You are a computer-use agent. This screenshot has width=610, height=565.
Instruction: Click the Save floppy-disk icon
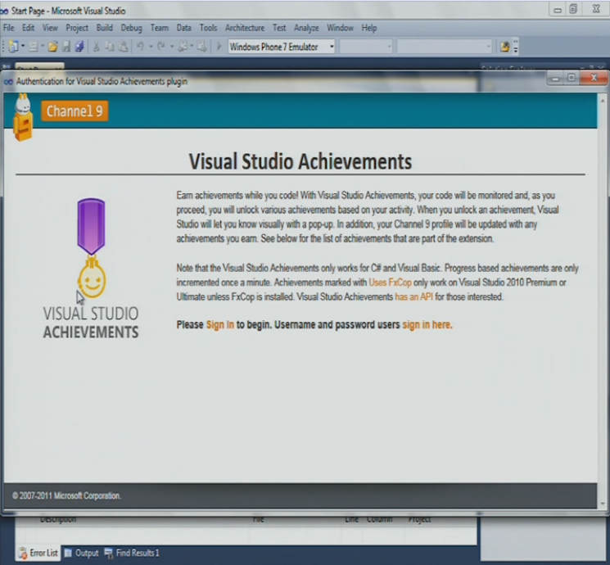click(66, 47)
